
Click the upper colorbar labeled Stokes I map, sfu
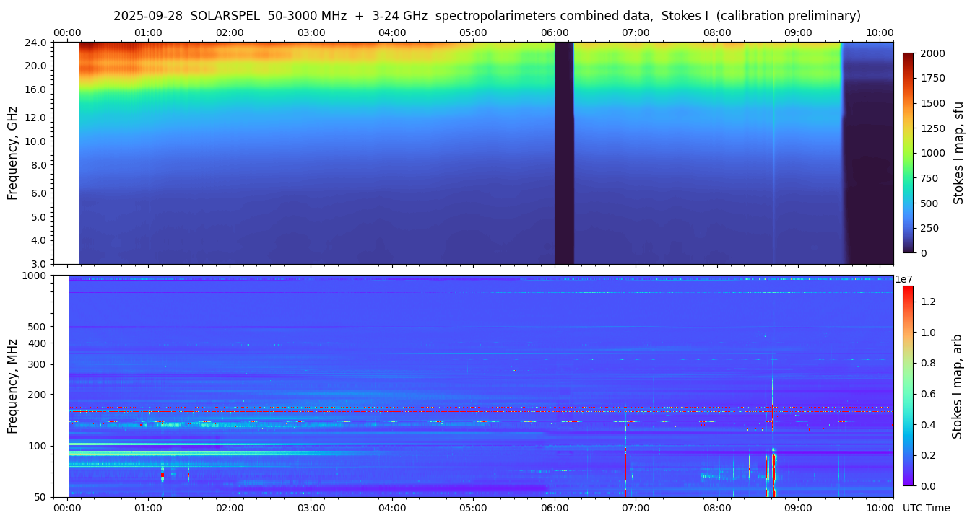pyautogui.click(x=909, y=153)
